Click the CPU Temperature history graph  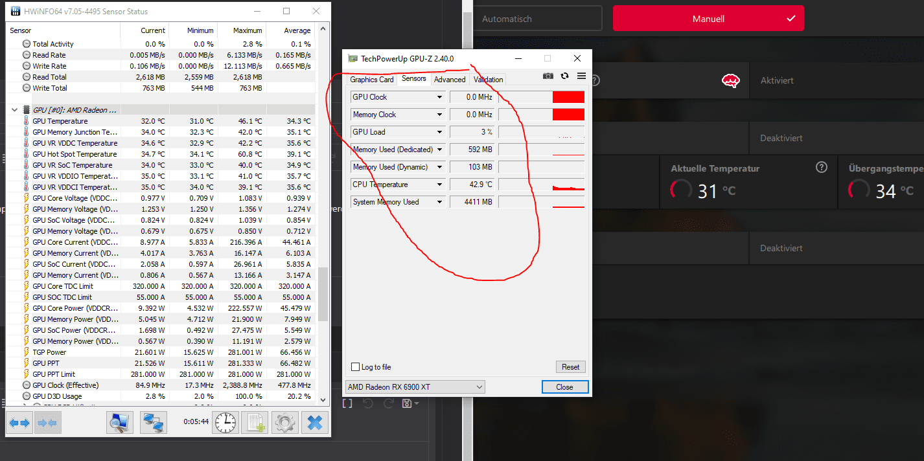tap(541, 185)
